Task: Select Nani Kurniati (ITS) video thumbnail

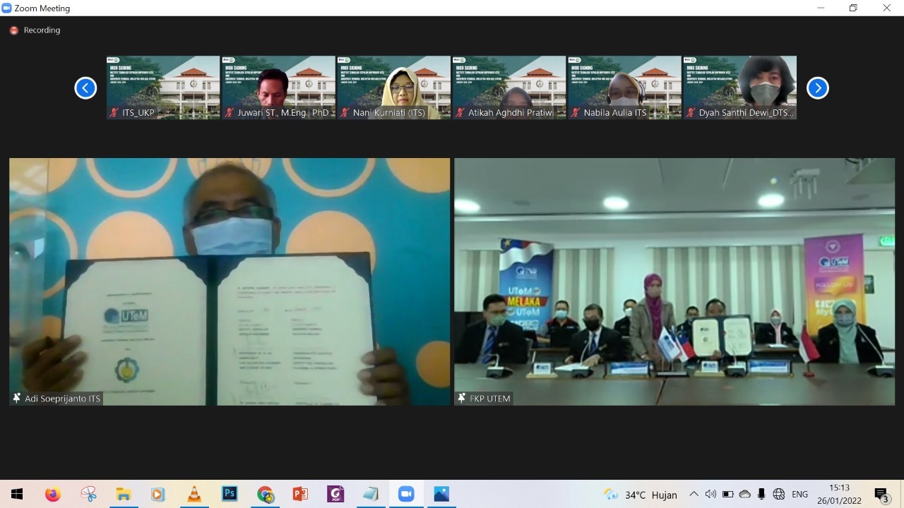Action: (393, 87)
